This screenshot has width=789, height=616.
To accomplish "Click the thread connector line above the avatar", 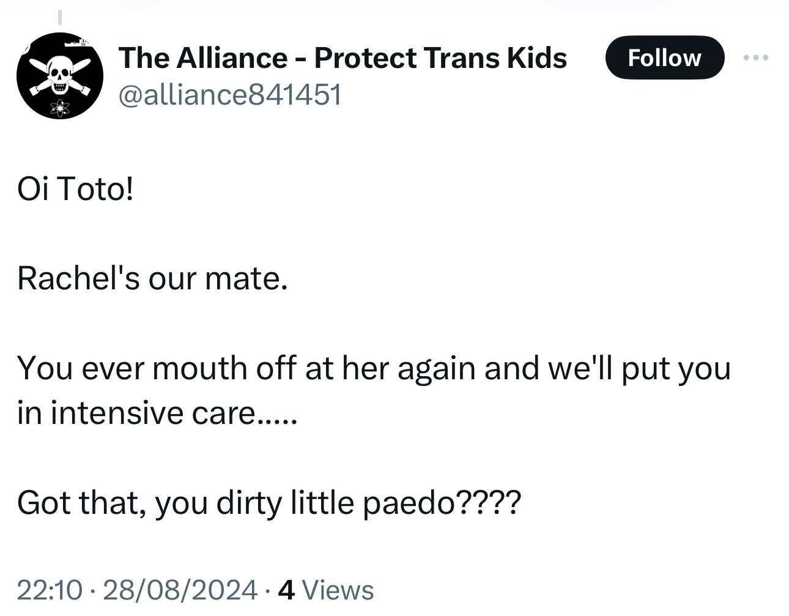I will click(60, 18).
